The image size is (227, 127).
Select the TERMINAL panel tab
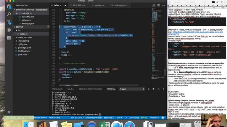[111, 89]
